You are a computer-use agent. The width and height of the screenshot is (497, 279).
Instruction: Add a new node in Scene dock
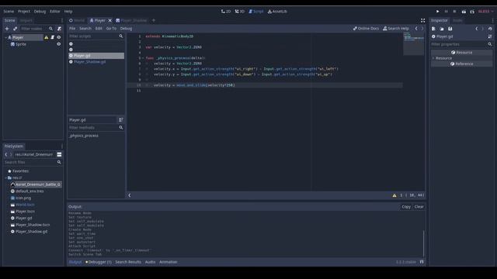coord(7,29)
